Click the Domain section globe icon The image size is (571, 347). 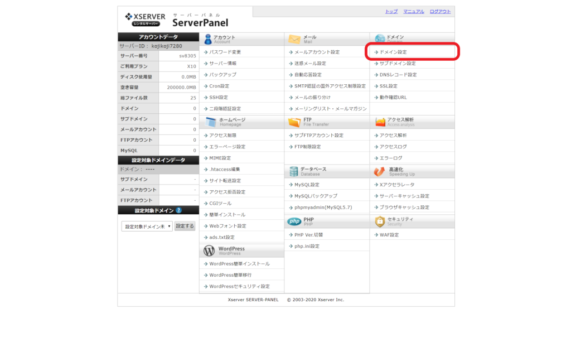coord(380,38)
